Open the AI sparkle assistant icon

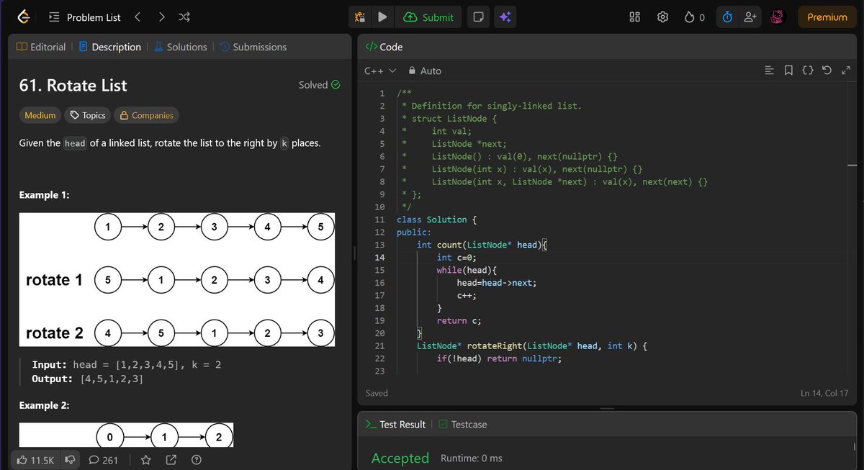coord(505,17)
